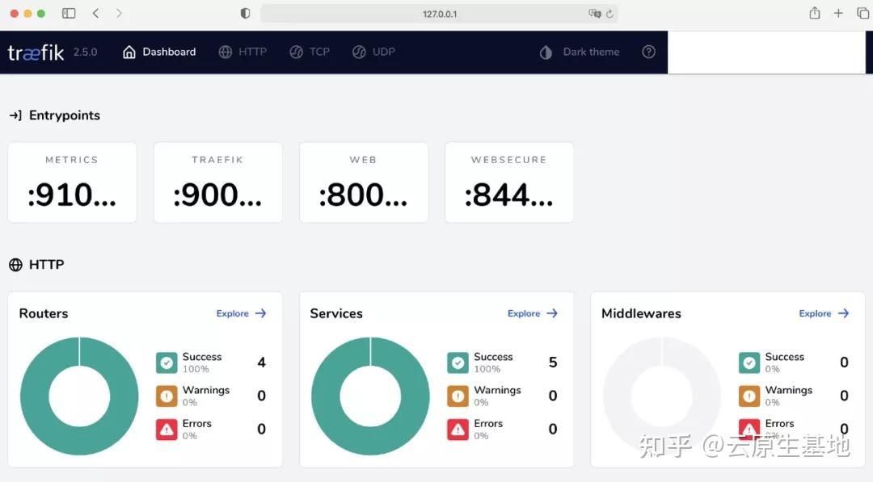
Task: Open the Dashboard home icon
Action: coord(129,51)
